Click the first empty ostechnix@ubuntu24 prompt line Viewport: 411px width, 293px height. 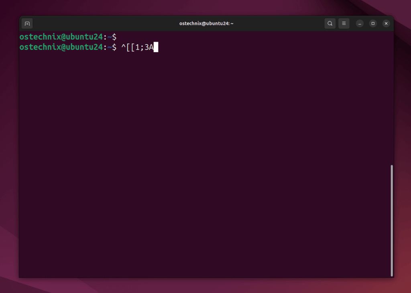pyautogui.click(x=68, y=37)
